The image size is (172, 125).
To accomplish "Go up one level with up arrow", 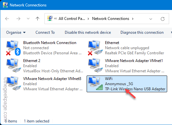I will pyautogui.click(x=37, y=19).
